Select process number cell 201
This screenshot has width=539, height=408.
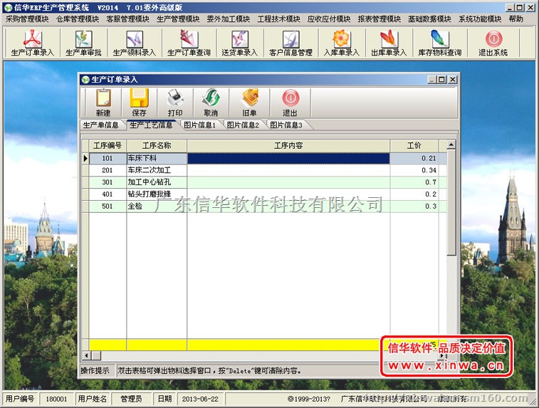click(108, 170)
